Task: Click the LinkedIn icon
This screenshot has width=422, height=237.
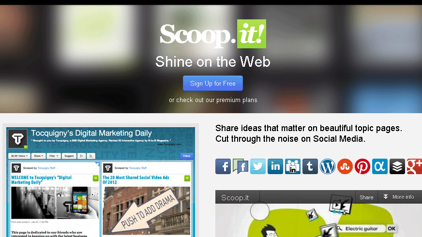Action: tap(275, 166)
